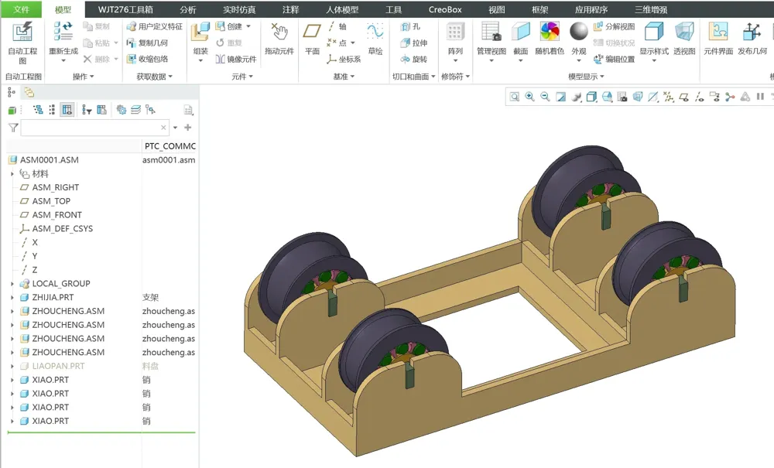Expand the ZHIJIA.PRT tree node
Viewport: 774px width, 468px height.
click(12, 297)
